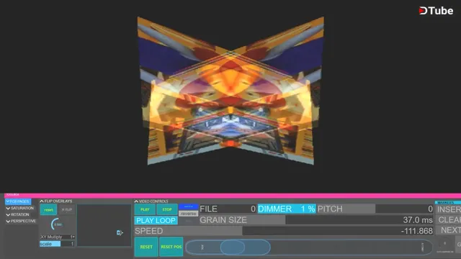Collapse the VIDEO CONTROLS panel chevron
This screenshot has width=461, height=259.
click(136, 201)
